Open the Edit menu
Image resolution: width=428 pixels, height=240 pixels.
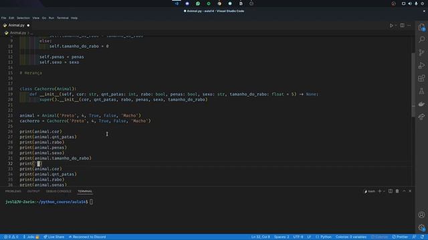11,18
